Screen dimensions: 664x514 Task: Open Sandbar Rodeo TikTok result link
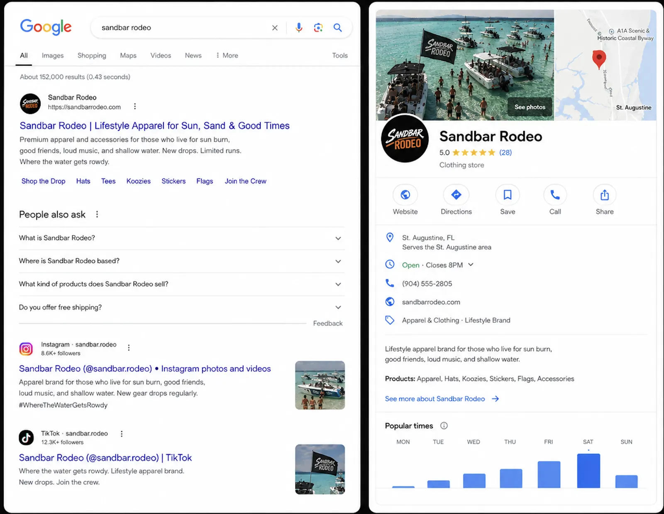105,458
